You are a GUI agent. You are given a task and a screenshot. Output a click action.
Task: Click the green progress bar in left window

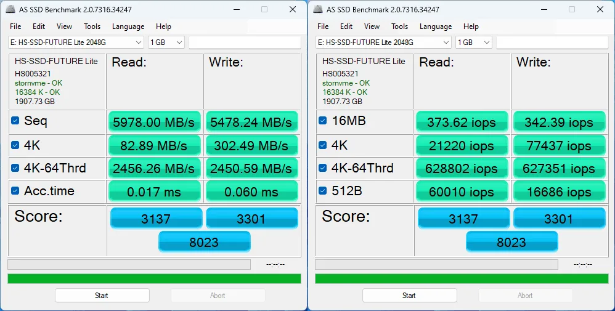(x=154, y=278)
